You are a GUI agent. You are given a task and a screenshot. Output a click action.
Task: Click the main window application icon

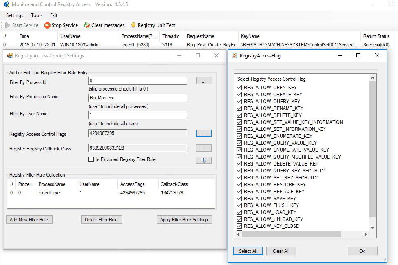click(7, 4)
